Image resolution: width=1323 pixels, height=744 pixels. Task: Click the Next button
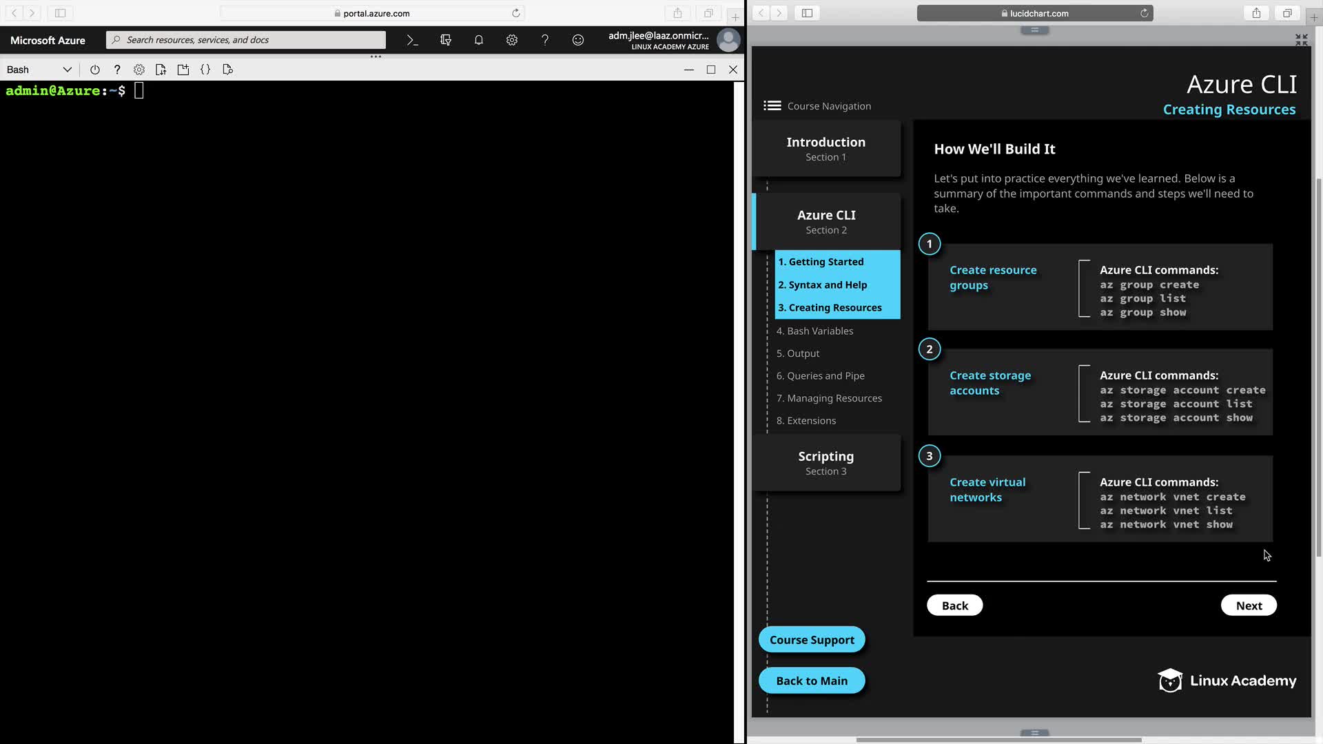tap(1249, 606)
